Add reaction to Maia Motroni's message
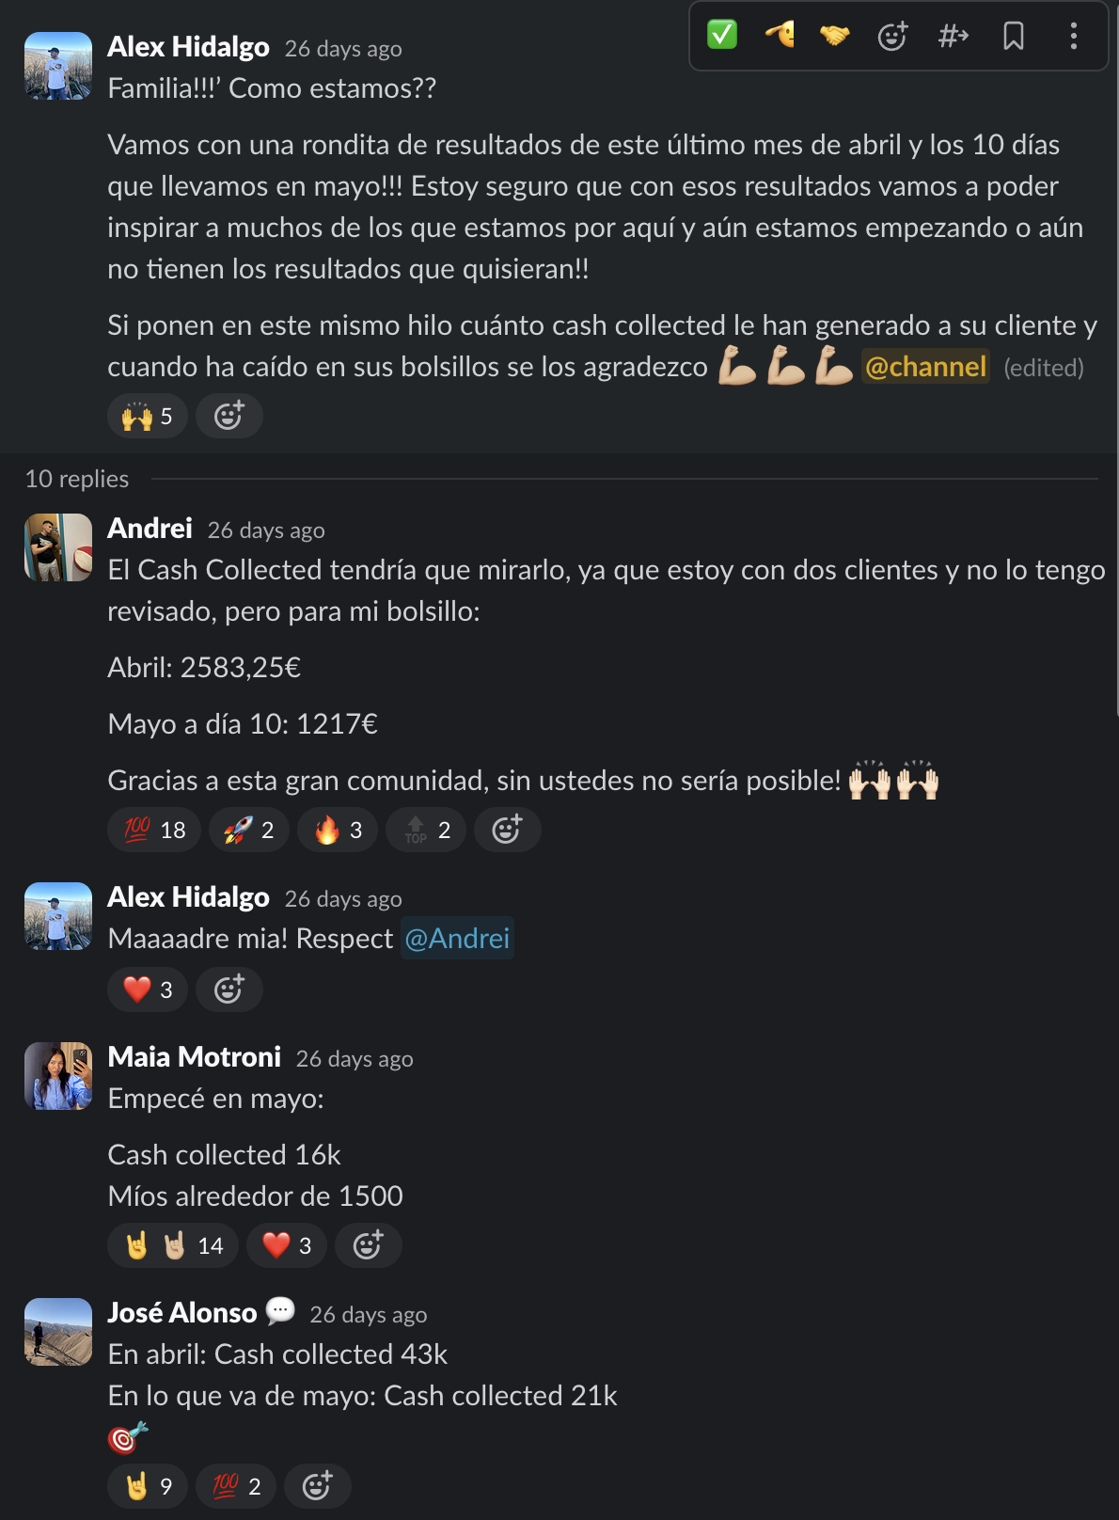Image resolution: width=1119 pixels, height=1520 pixels. 368,1245
